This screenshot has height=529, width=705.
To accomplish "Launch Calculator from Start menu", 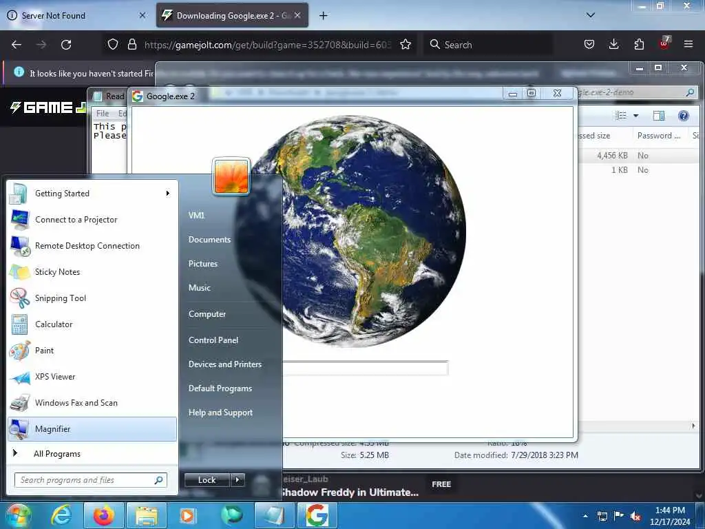I will coord(92,324).
